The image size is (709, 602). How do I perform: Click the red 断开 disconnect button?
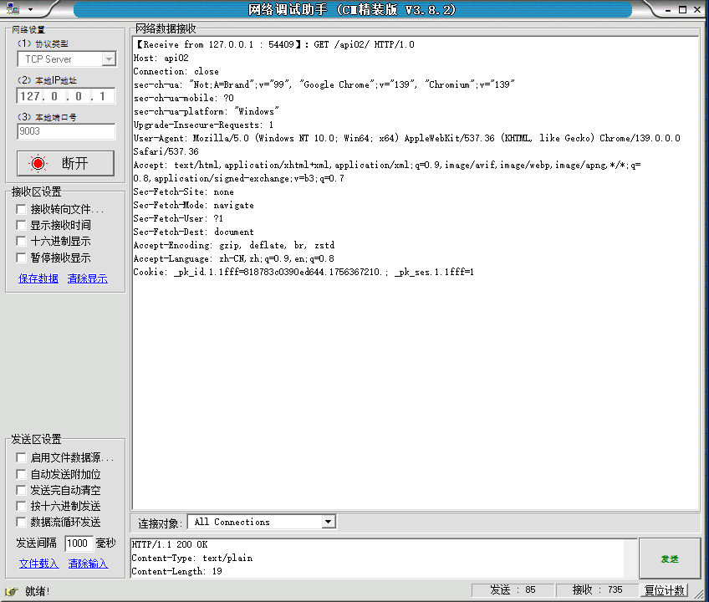pos(65,163)
